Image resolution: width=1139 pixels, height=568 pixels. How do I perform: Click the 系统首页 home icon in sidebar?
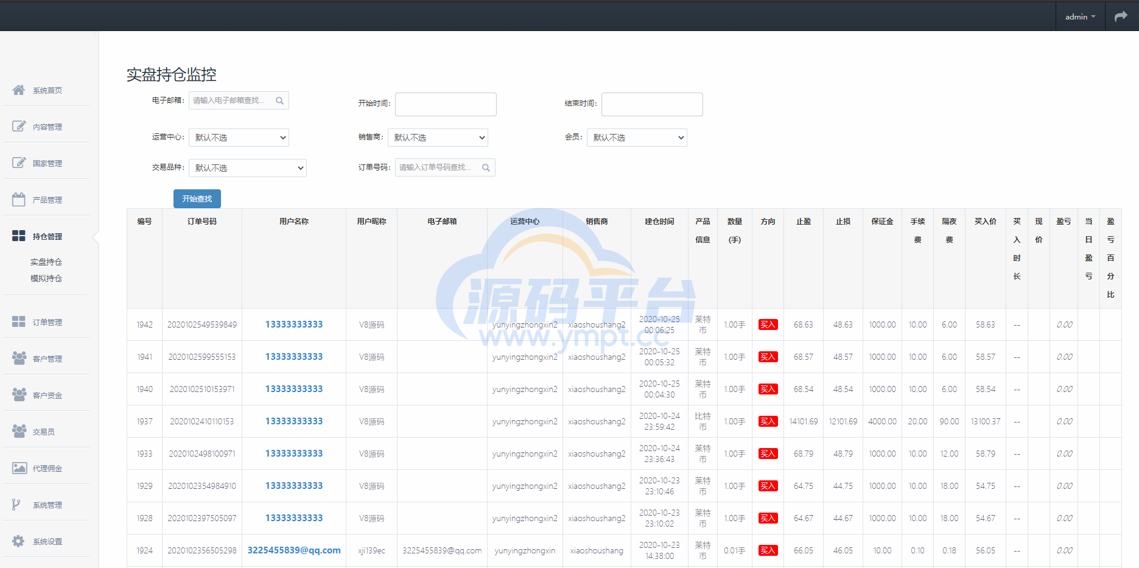coord(19,90)
